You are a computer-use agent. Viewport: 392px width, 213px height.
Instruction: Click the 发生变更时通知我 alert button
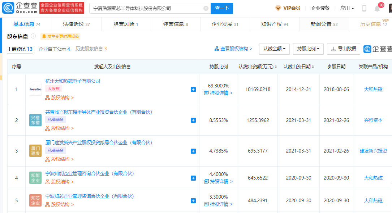(x=60, y=37)
